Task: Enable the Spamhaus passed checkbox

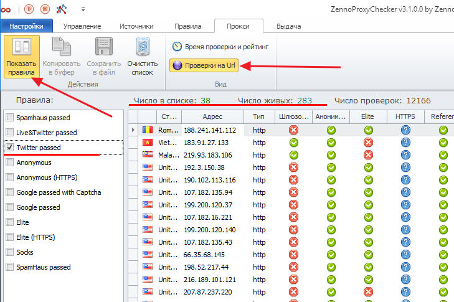Action: pyautogui.click(x=9, y=118)
